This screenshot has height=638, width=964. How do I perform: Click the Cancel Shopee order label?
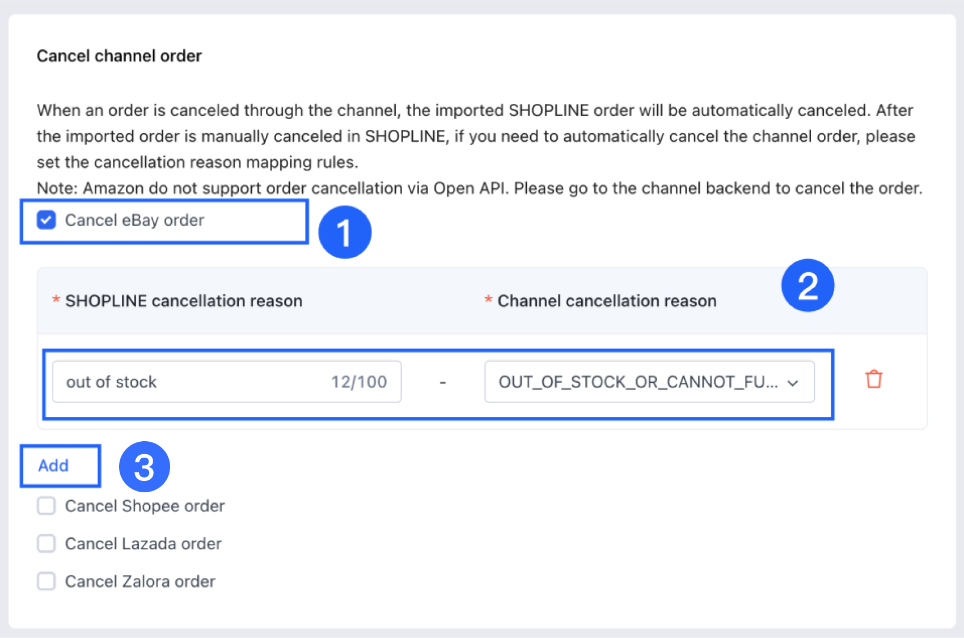(x=145, y=506)
